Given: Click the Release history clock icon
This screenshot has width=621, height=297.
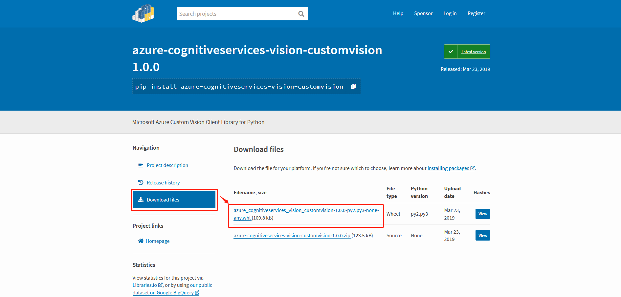Looking at the screenshot, I should pos(141,182).
